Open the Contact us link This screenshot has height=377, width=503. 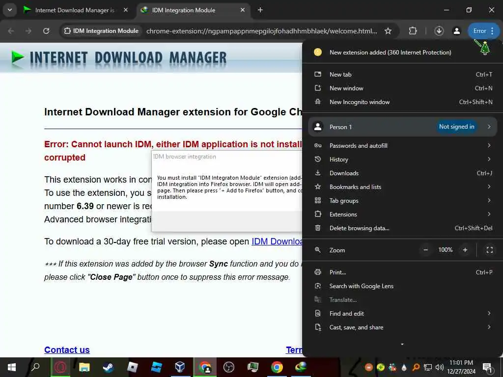67,350
